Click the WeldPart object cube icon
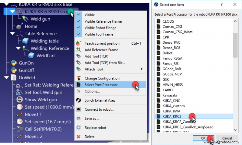This screenshot has width=242, height=145. pyautogui.click(x=31, y=56)
